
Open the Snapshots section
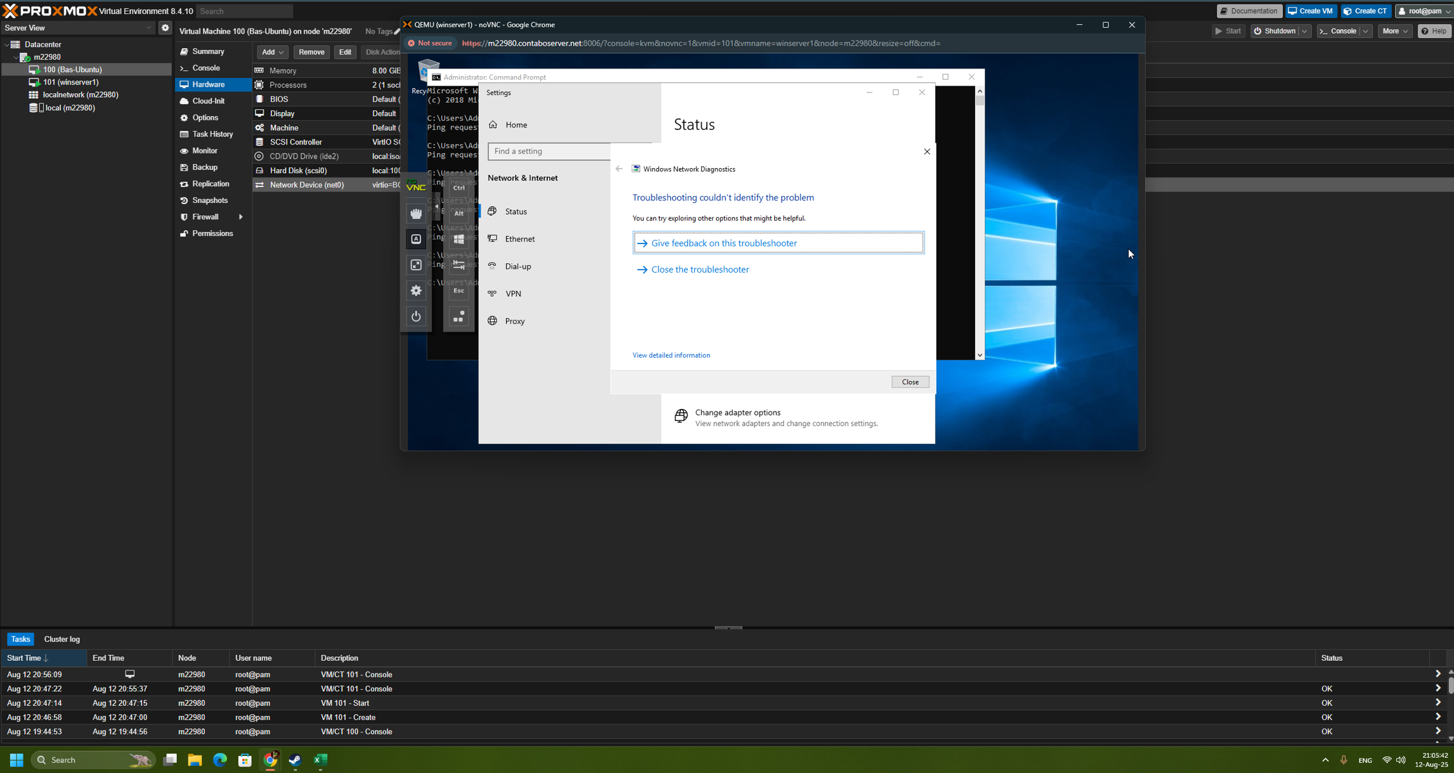pos(210,200)
